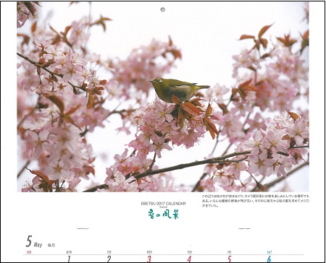The width and height of the screenshot is (326, 263).
Task: Click the blue 'SAT' weekday header
Action: [x=269, y=252]
